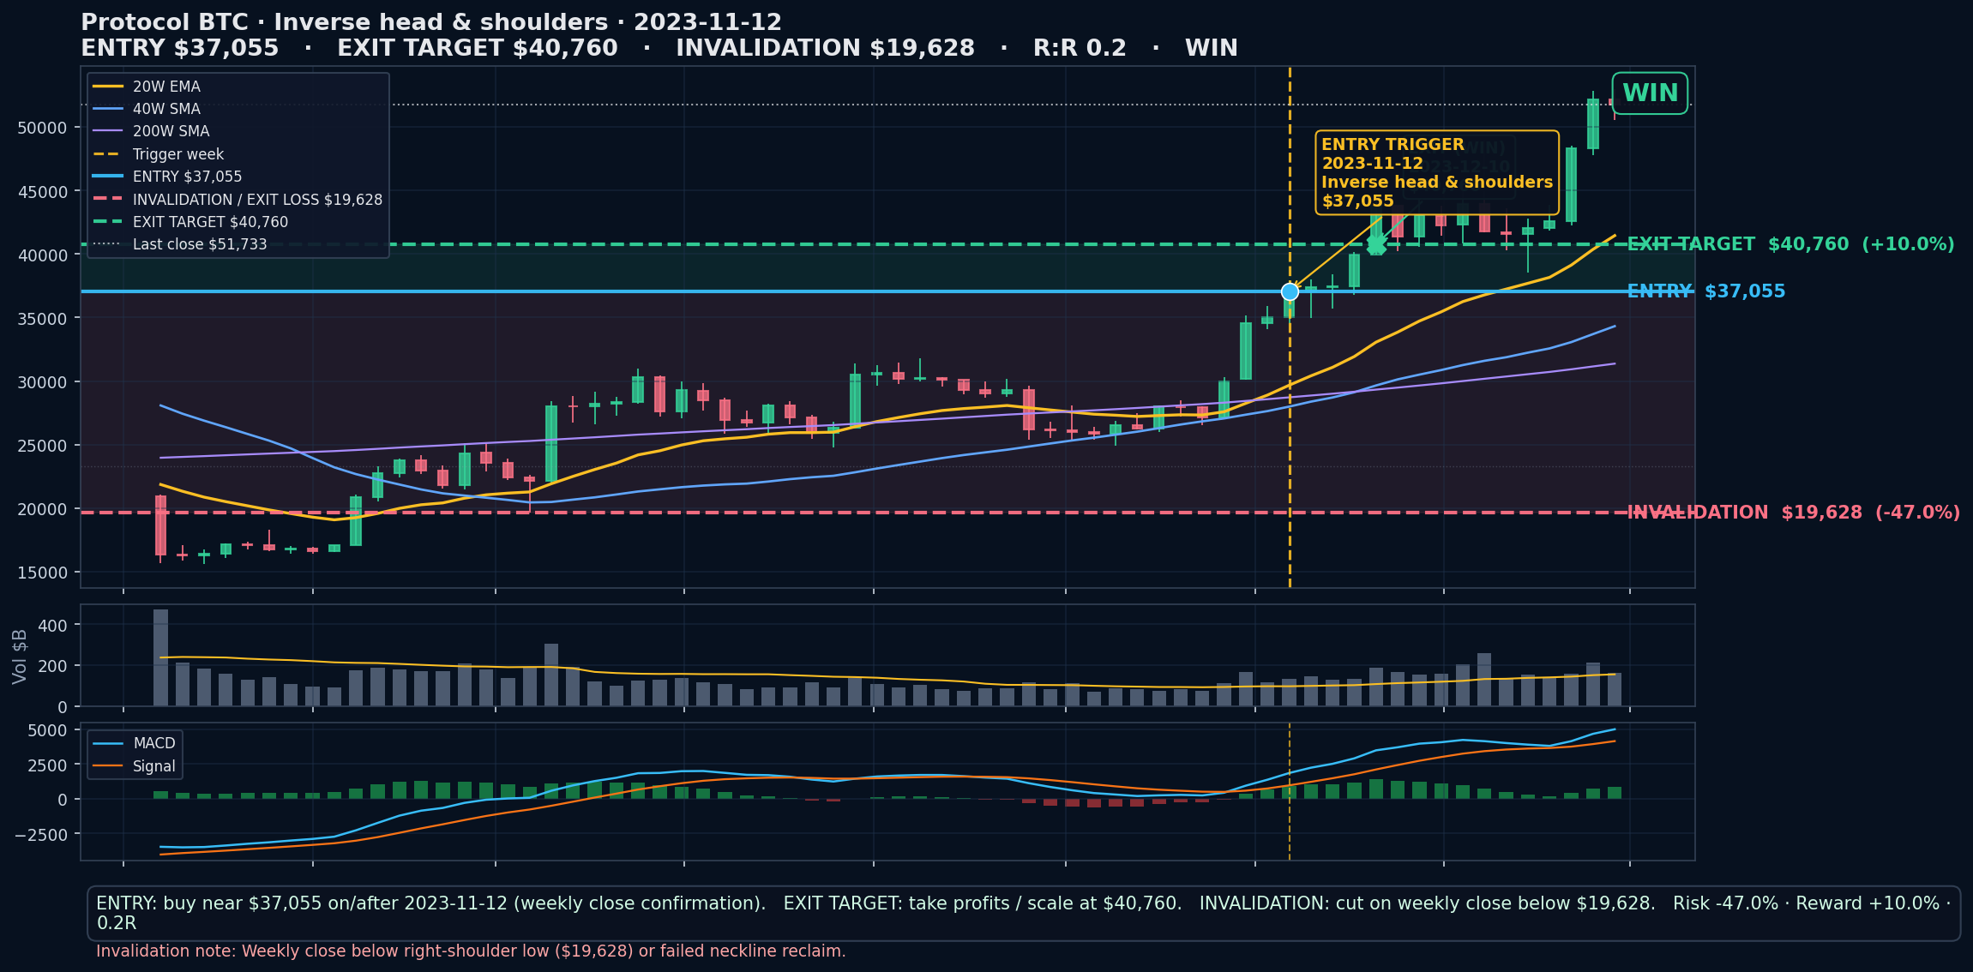
Task: Click the ENTRY $37,055 entry in the legend
Action: [x=167, y=177]
